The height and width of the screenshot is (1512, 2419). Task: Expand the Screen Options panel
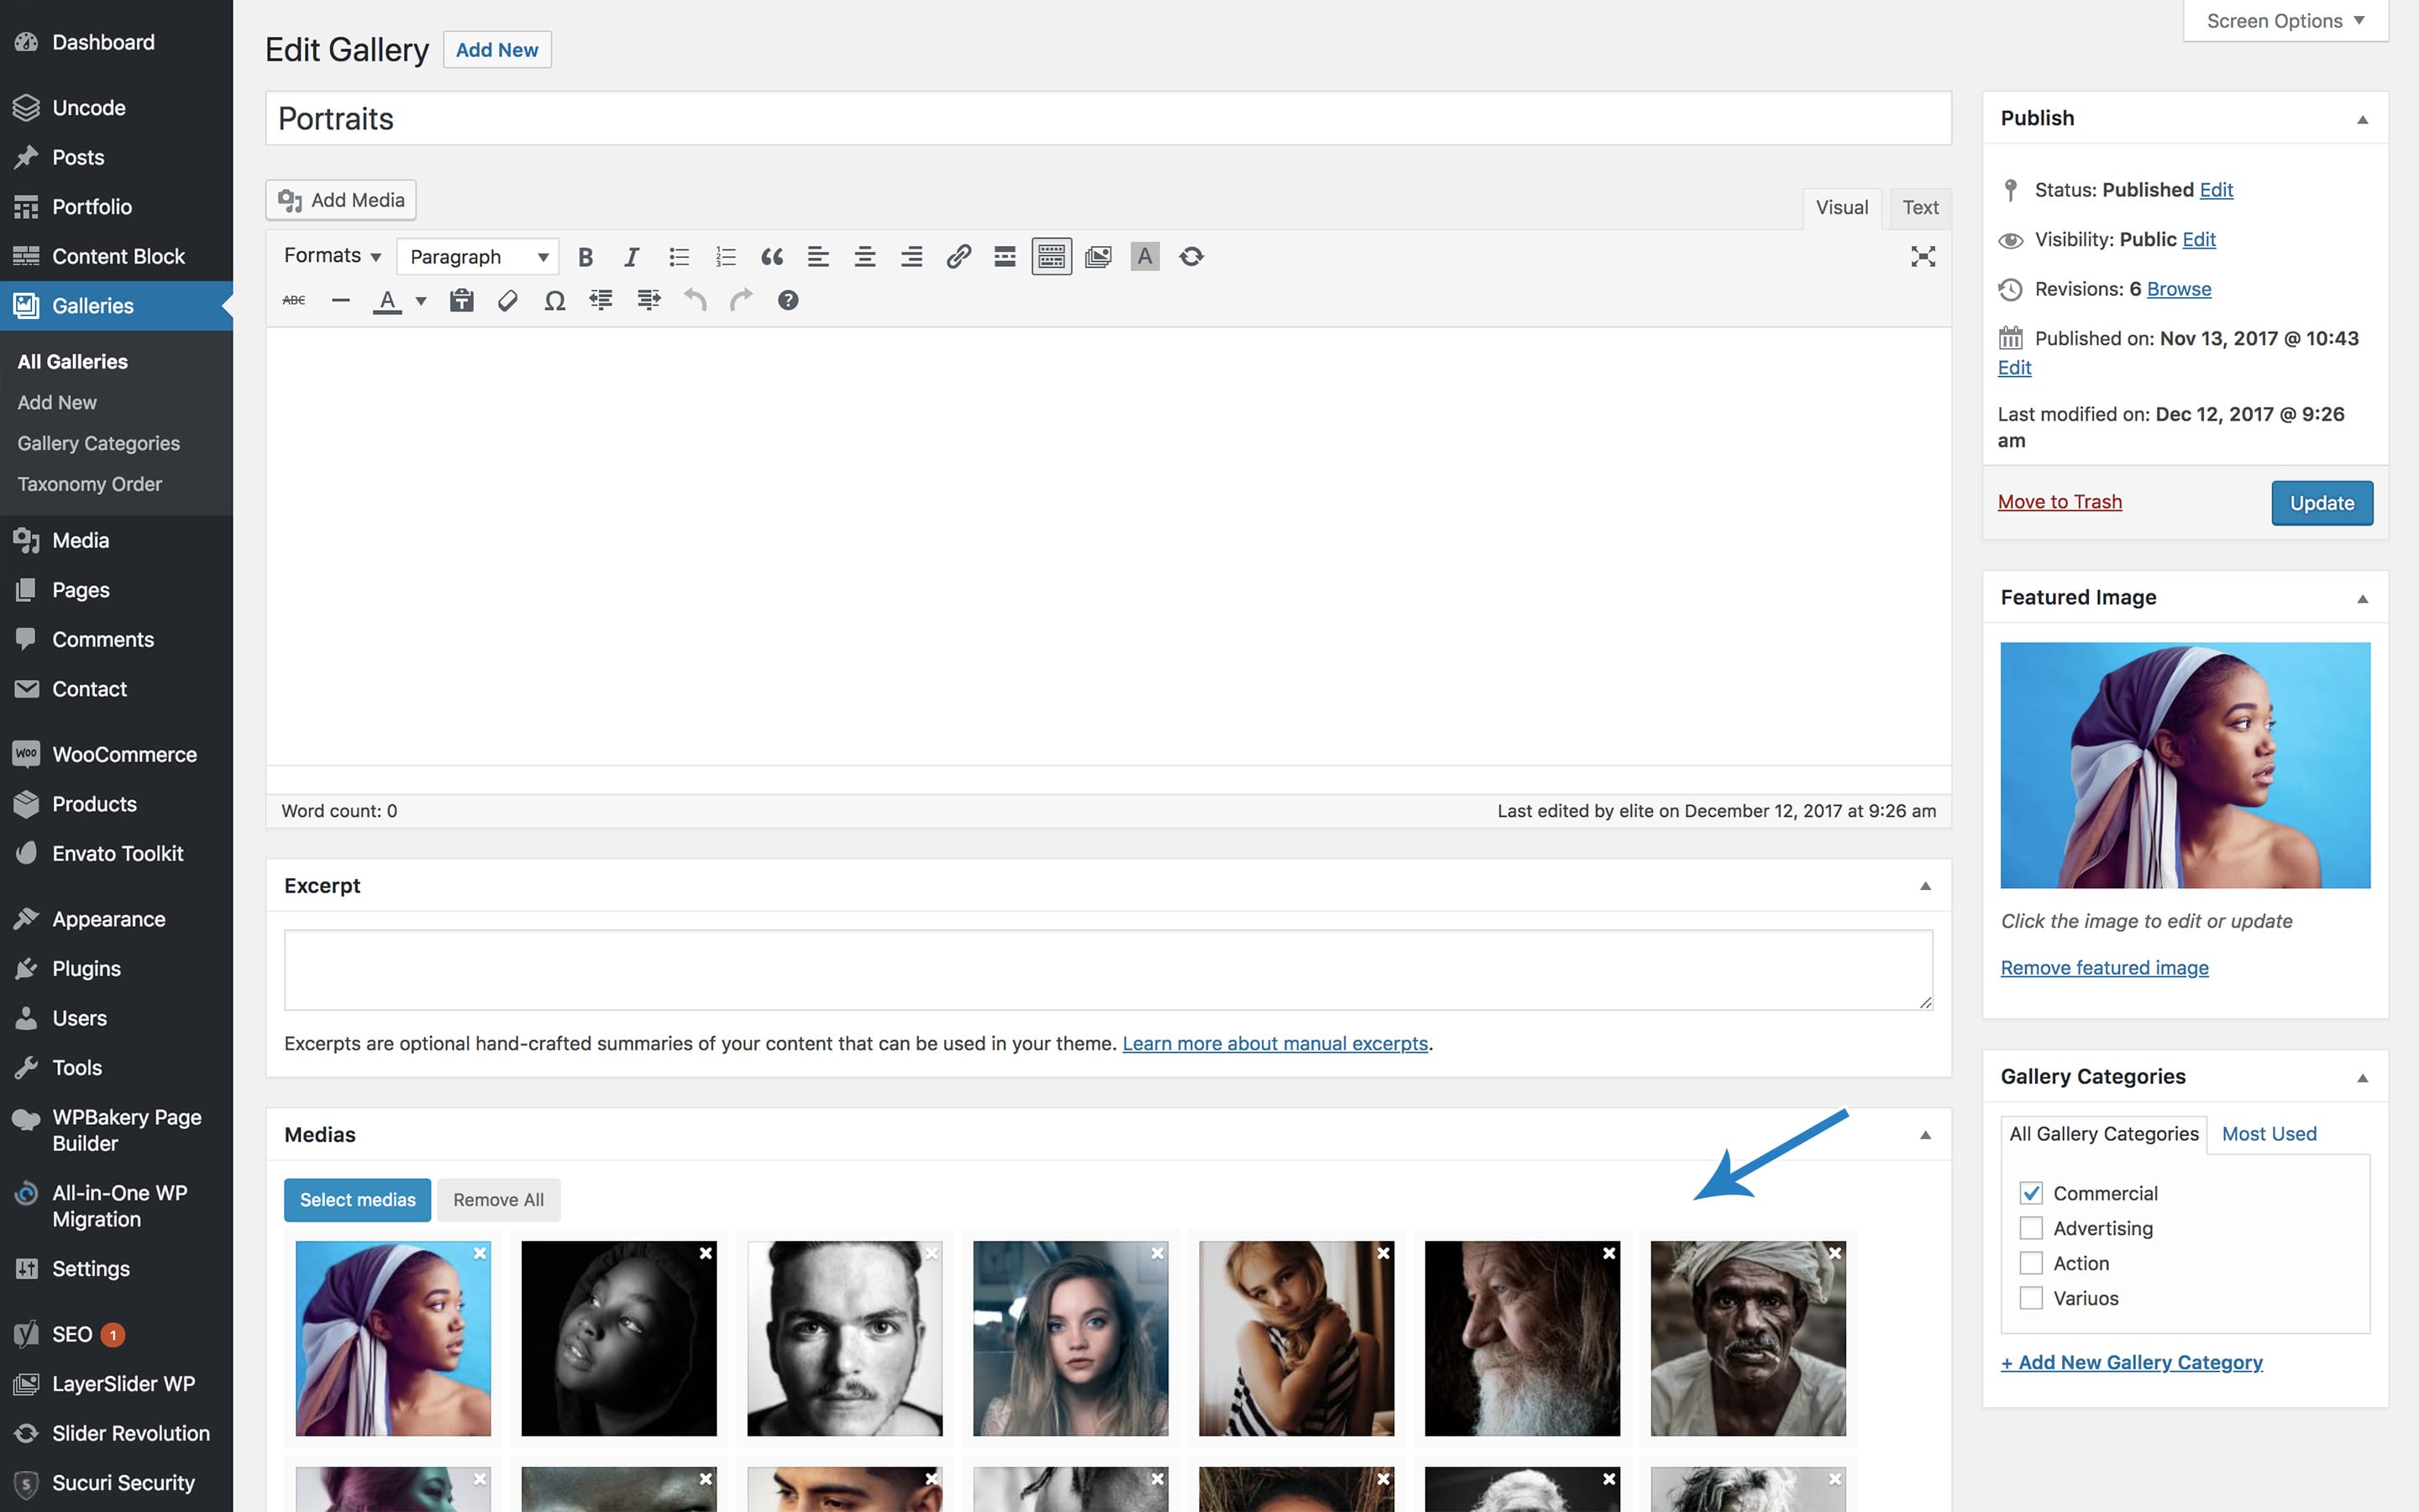click(x=2285, y=21)
